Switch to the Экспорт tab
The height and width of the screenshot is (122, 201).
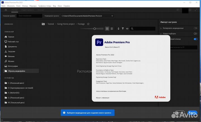pos(41,10)
